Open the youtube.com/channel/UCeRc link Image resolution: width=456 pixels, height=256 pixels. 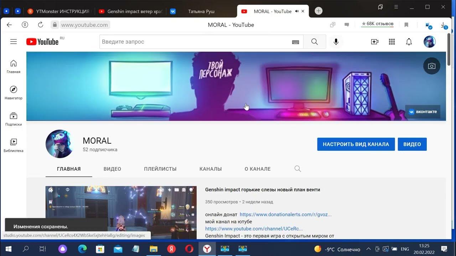click(254, 229)
